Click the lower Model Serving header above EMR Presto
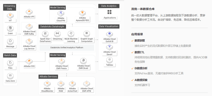 pyautogui.click(x=58, y=55)
